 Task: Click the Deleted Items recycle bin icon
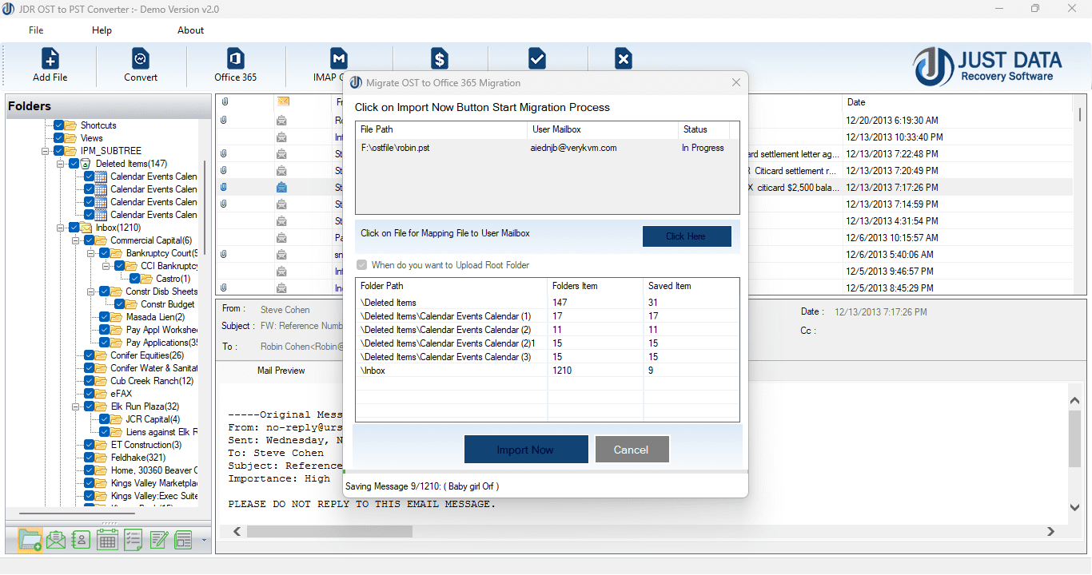(86, 164)
